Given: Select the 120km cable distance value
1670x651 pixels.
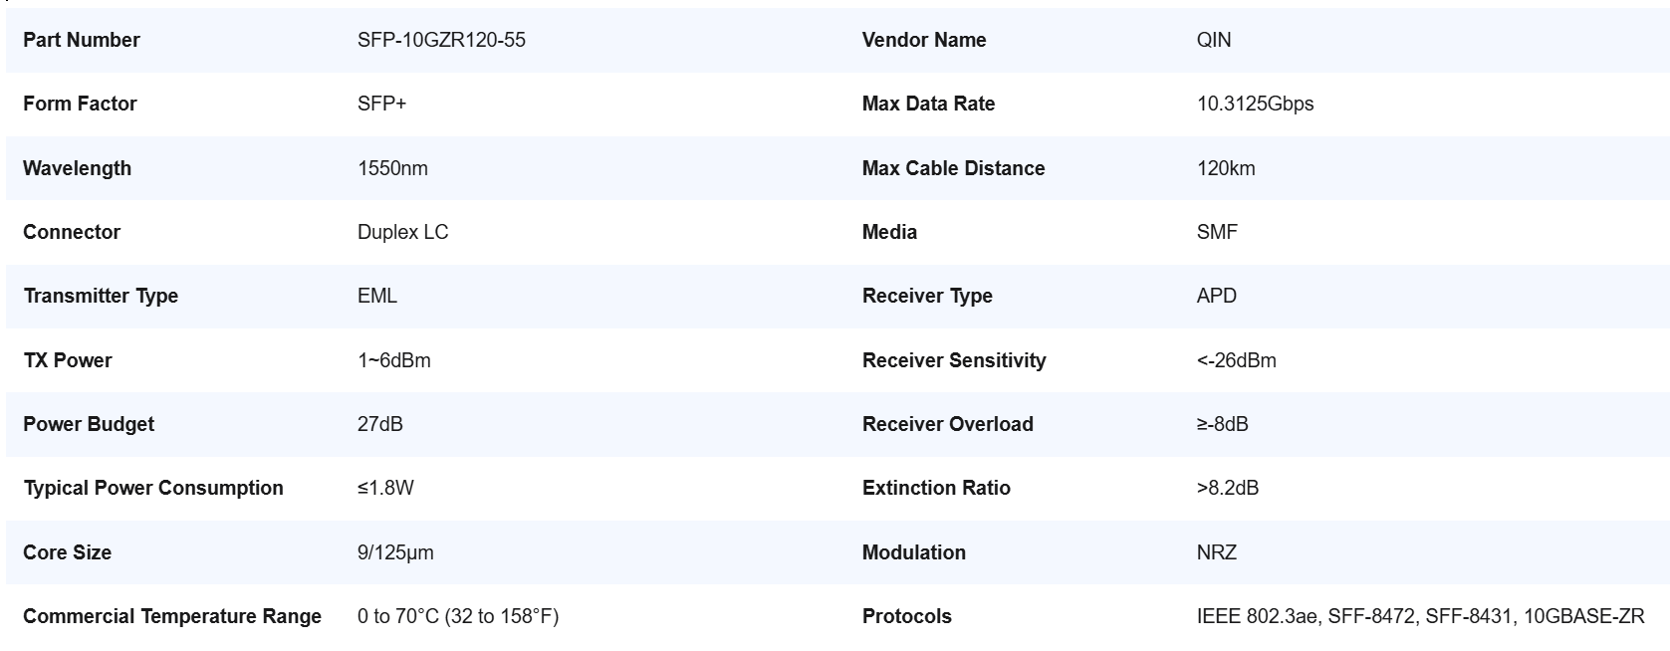Looking at the screenshot, I should point(1226,168).
